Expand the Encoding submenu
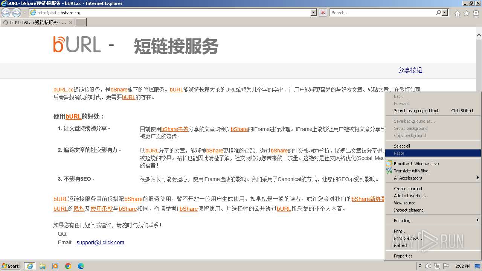Image resolution: width=482 pixels, height=271 pixels. tap(433, 221)
